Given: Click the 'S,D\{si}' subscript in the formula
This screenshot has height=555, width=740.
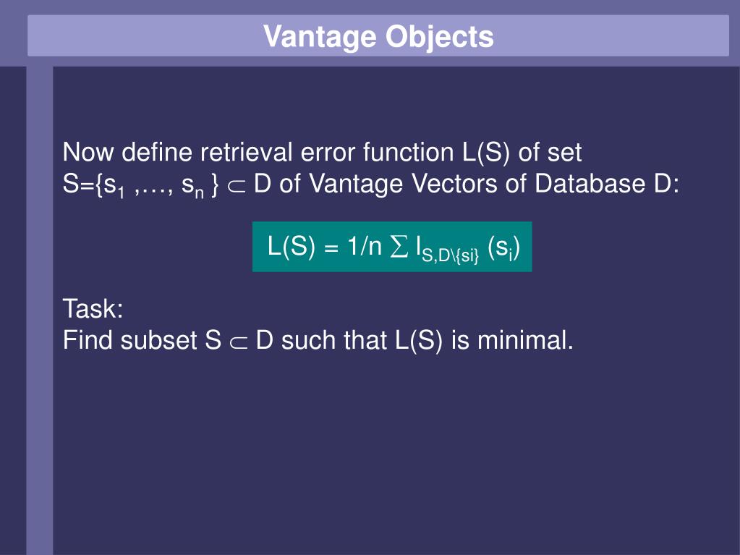Looking at the screenshot, I should coord(451,256).
